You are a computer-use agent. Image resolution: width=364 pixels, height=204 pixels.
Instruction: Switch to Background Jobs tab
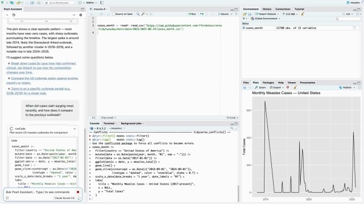131,124
